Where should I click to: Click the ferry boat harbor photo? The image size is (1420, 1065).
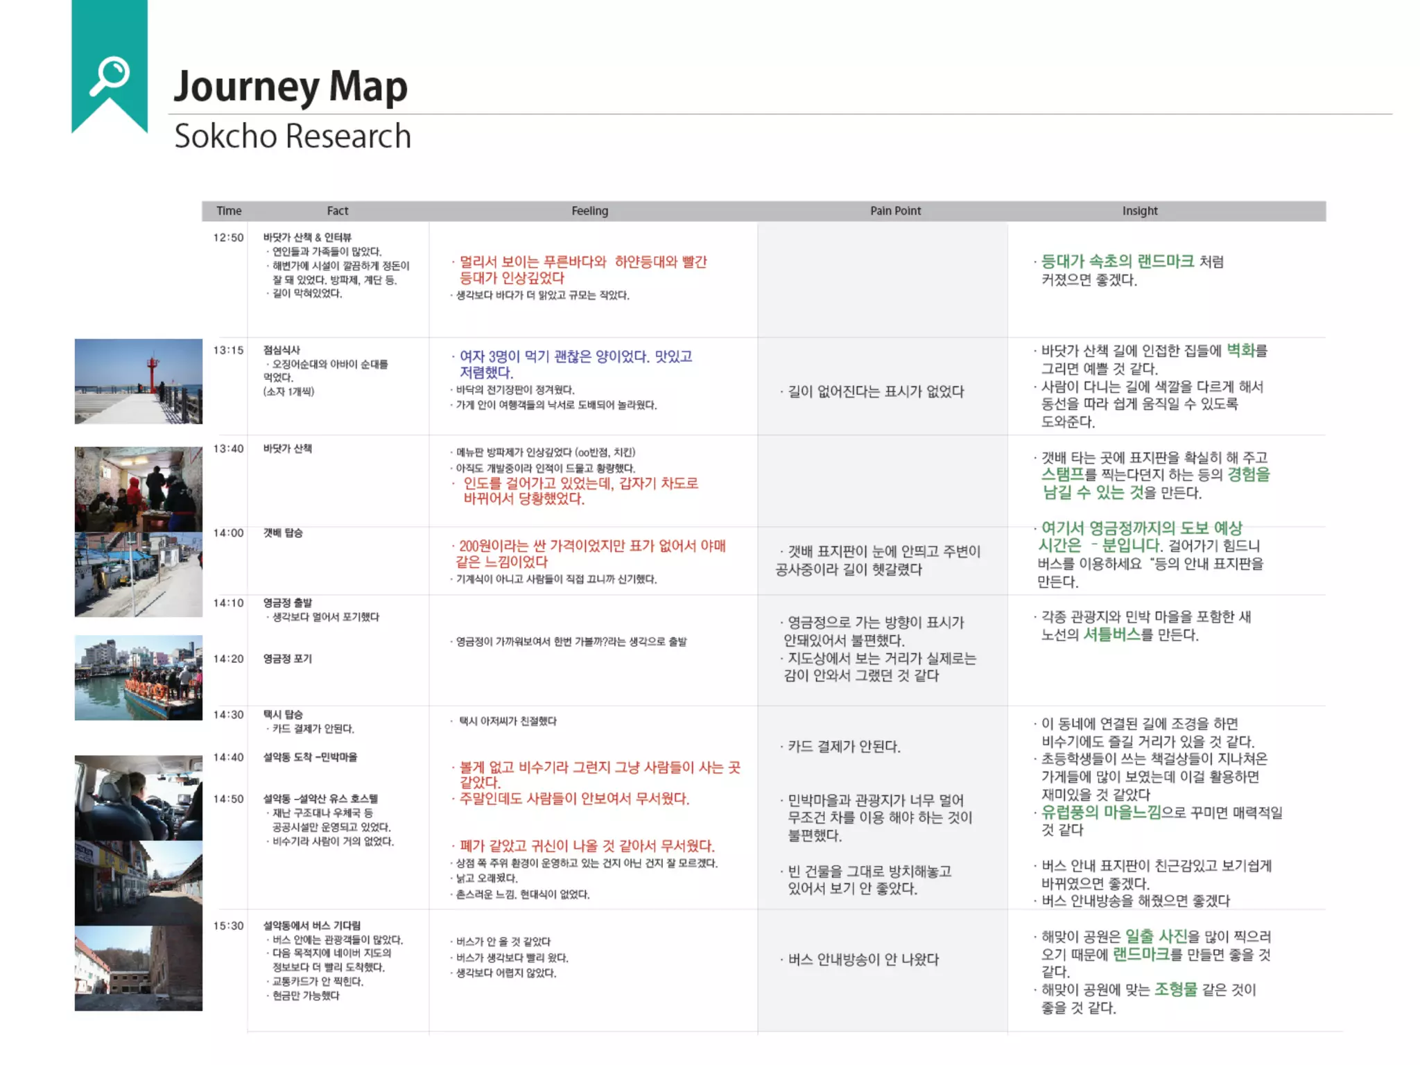[x=139, y=677]
